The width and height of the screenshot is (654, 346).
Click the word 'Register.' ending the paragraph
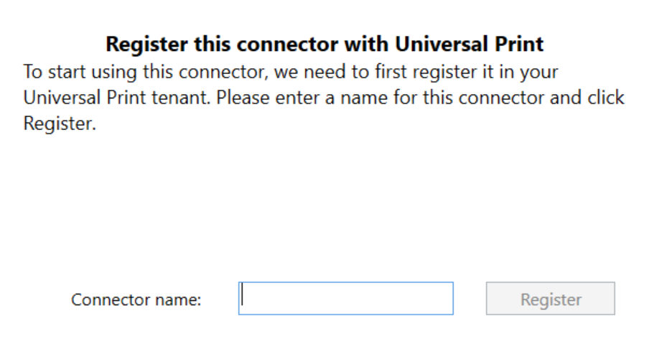60,122
